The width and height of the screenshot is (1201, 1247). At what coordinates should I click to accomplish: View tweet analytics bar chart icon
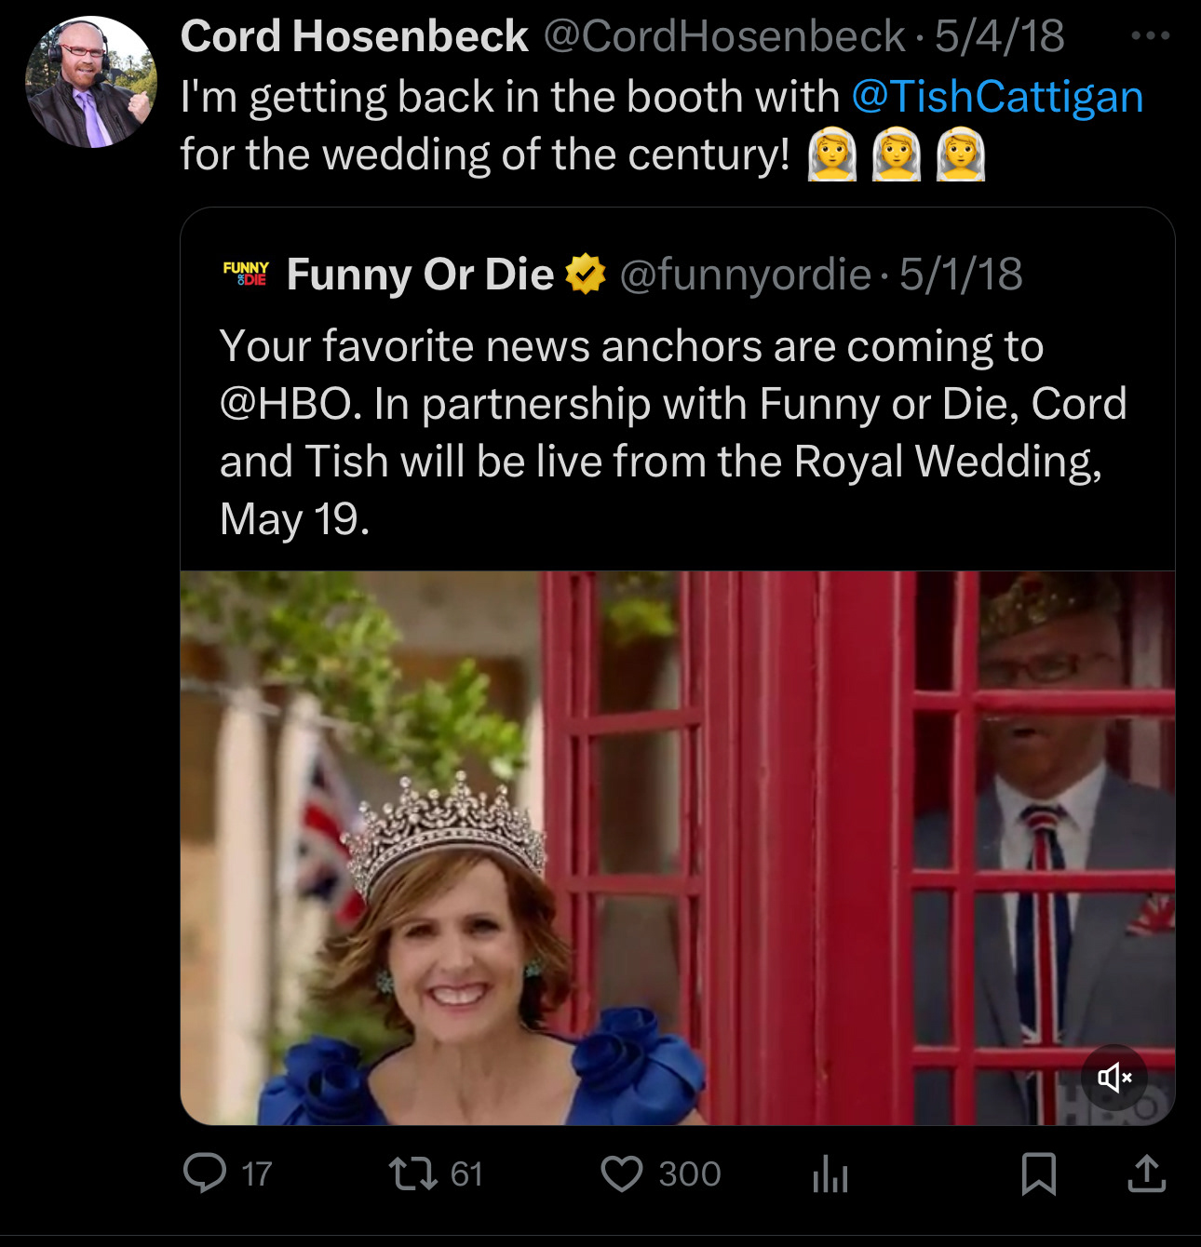[x=830, y=1173]
